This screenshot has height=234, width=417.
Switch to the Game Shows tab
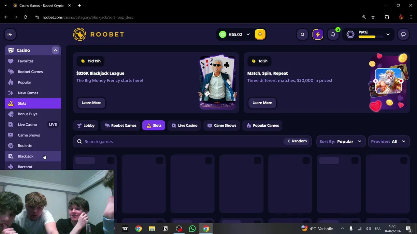222,125
